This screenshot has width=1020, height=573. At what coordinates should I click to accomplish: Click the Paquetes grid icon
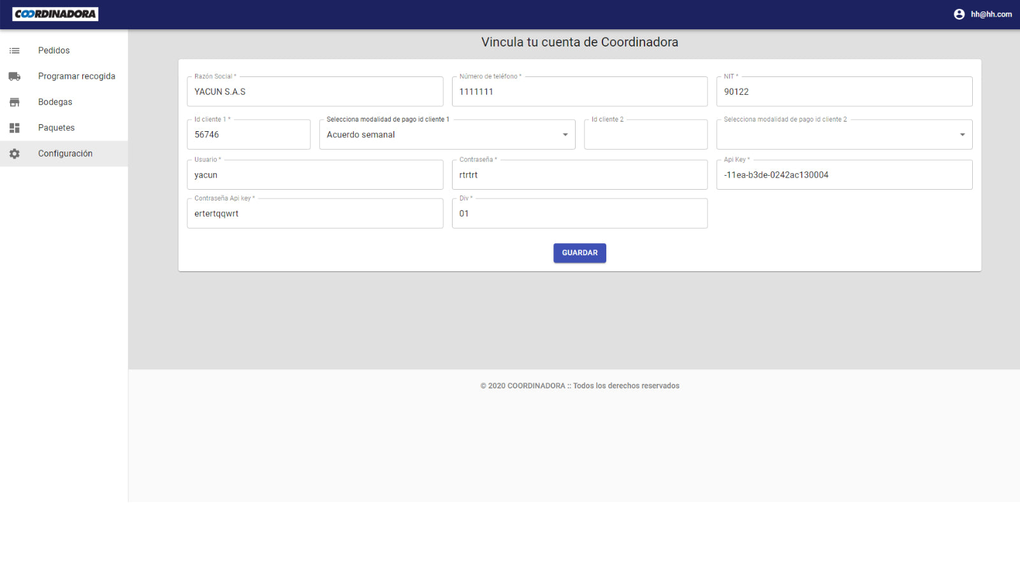click(x=14, y=127)
